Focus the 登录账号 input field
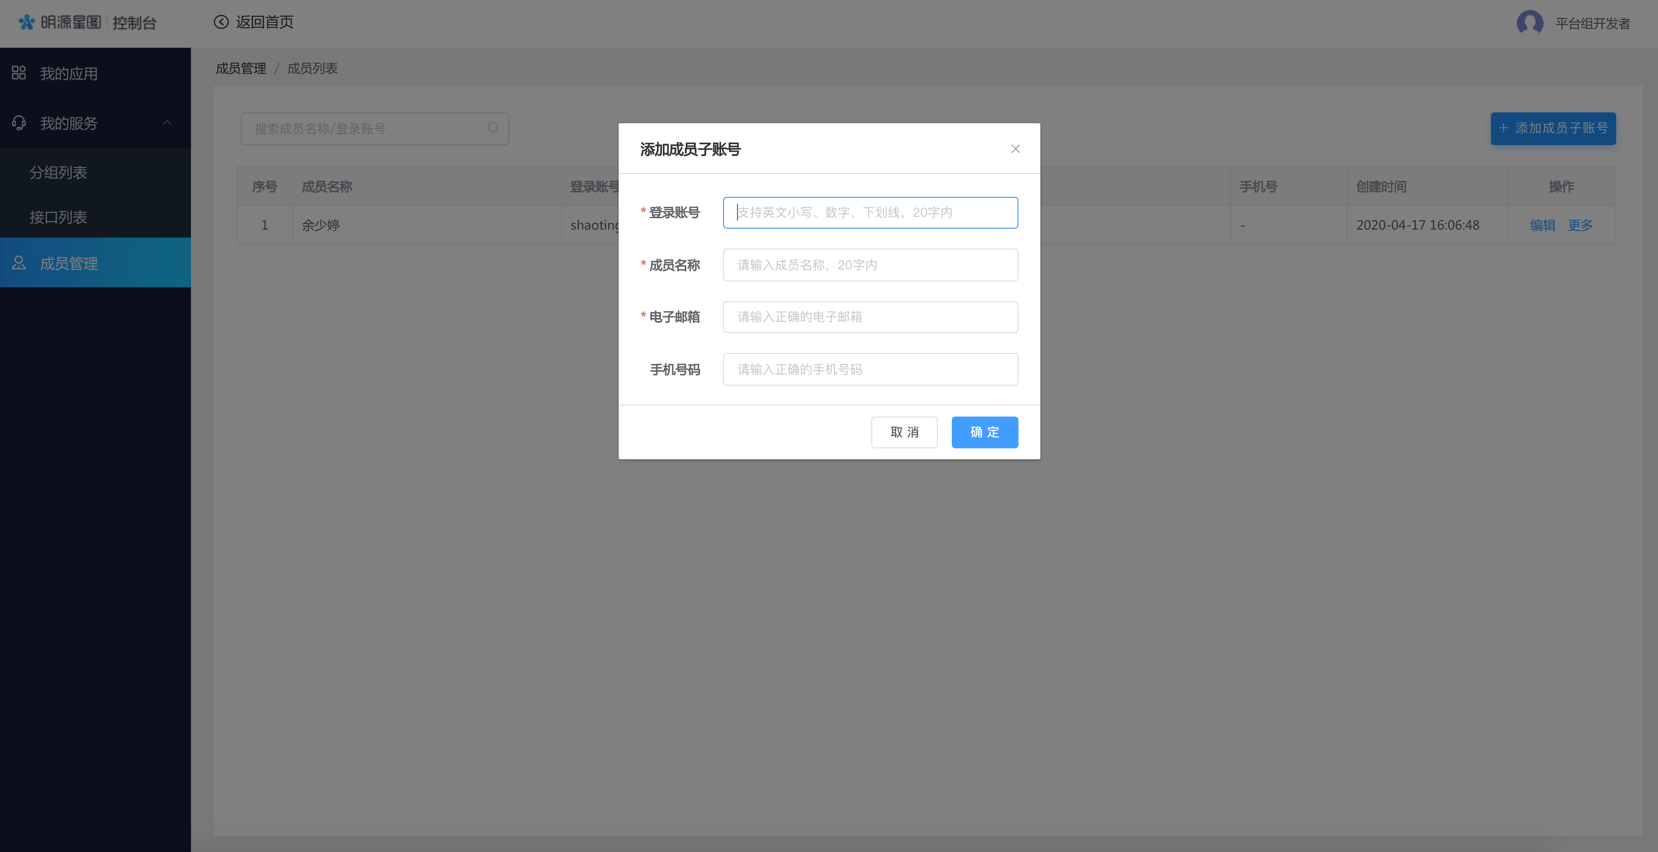 tap(870, 212)
